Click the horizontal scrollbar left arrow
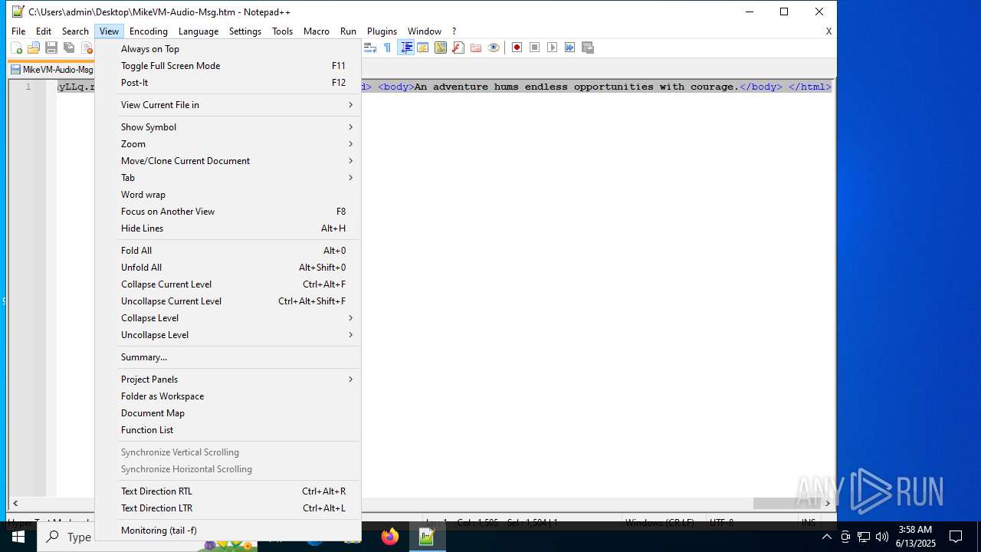 point(15,504)
